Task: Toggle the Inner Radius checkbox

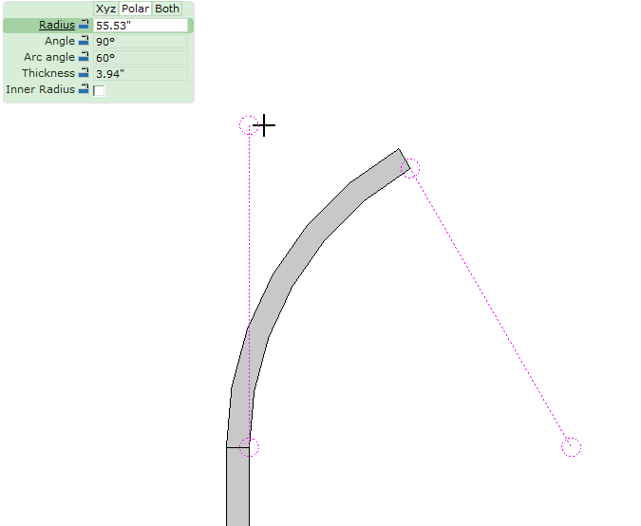Action: pyautogui.click(x=99, y=90)
